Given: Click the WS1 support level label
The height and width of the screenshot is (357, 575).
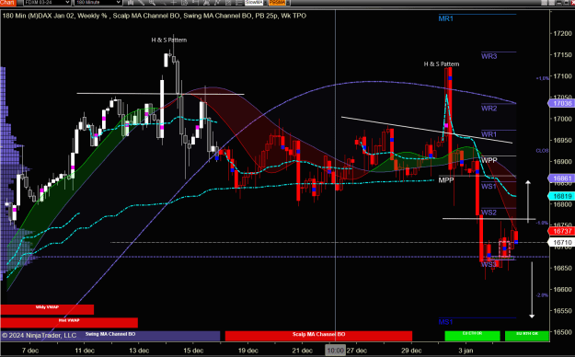Looking at the screenshot, I should point(489,187).
